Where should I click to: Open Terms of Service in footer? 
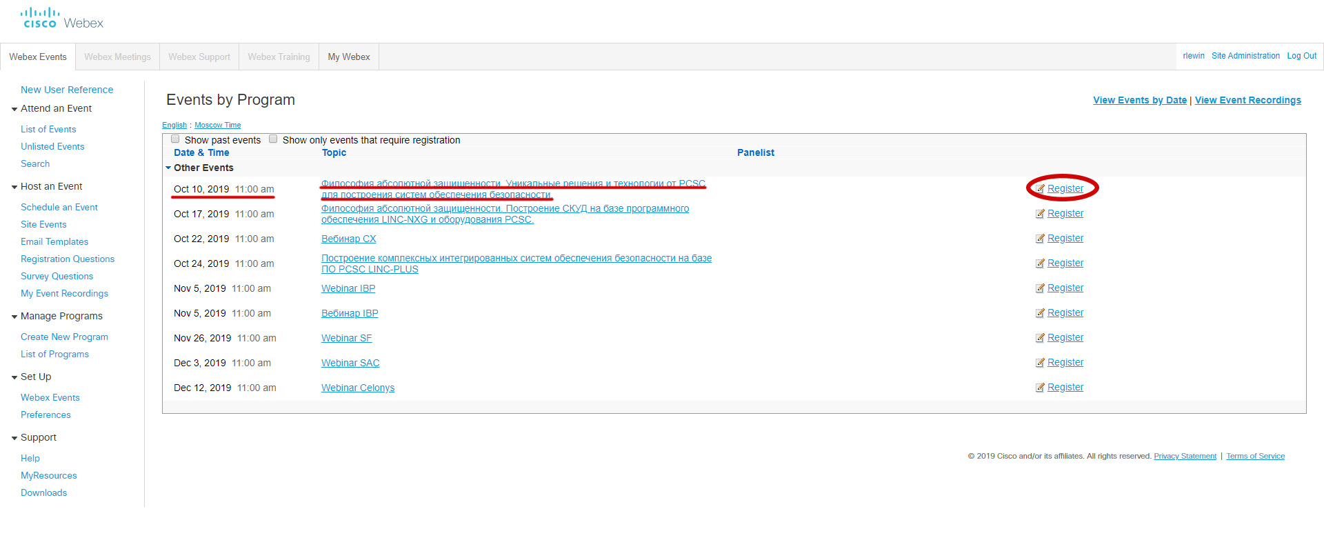pos(1255,456)
